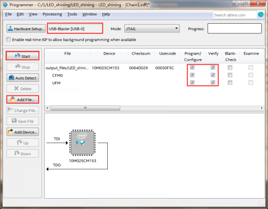Viewport: 268px width, 209px height.
Task: Click the usercode value 00030F5C
Action: tap(165, 68)
